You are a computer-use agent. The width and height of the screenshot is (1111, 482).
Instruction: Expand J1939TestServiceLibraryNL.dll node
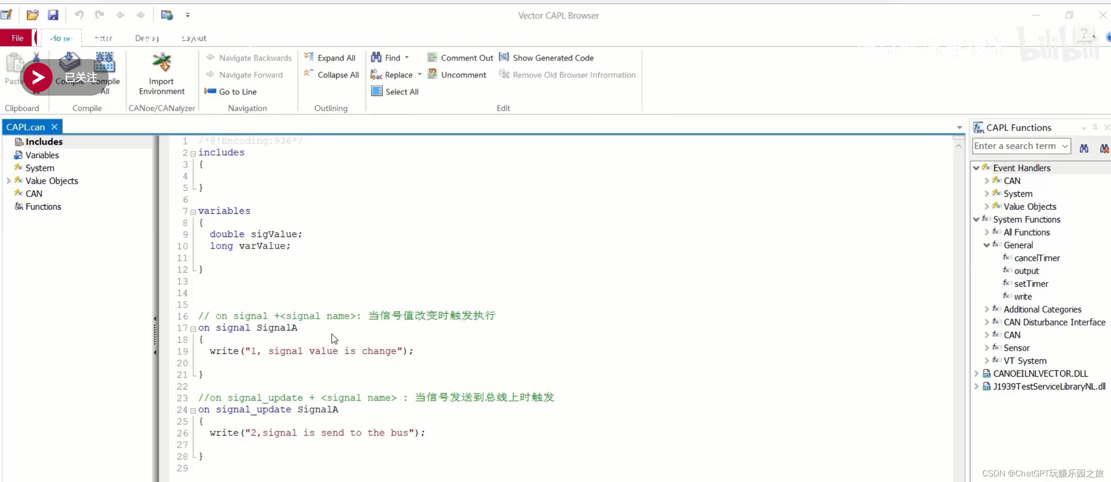point(976,386)
